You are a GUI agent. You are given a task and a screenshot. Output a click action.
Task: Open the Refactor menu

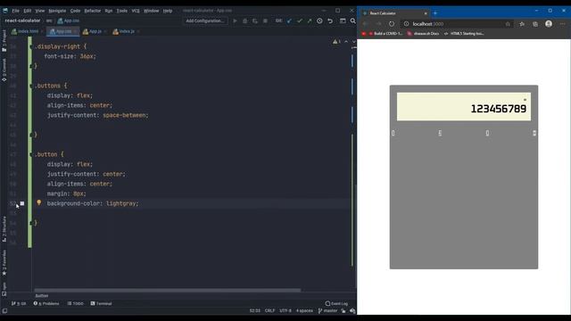(93, 11)
